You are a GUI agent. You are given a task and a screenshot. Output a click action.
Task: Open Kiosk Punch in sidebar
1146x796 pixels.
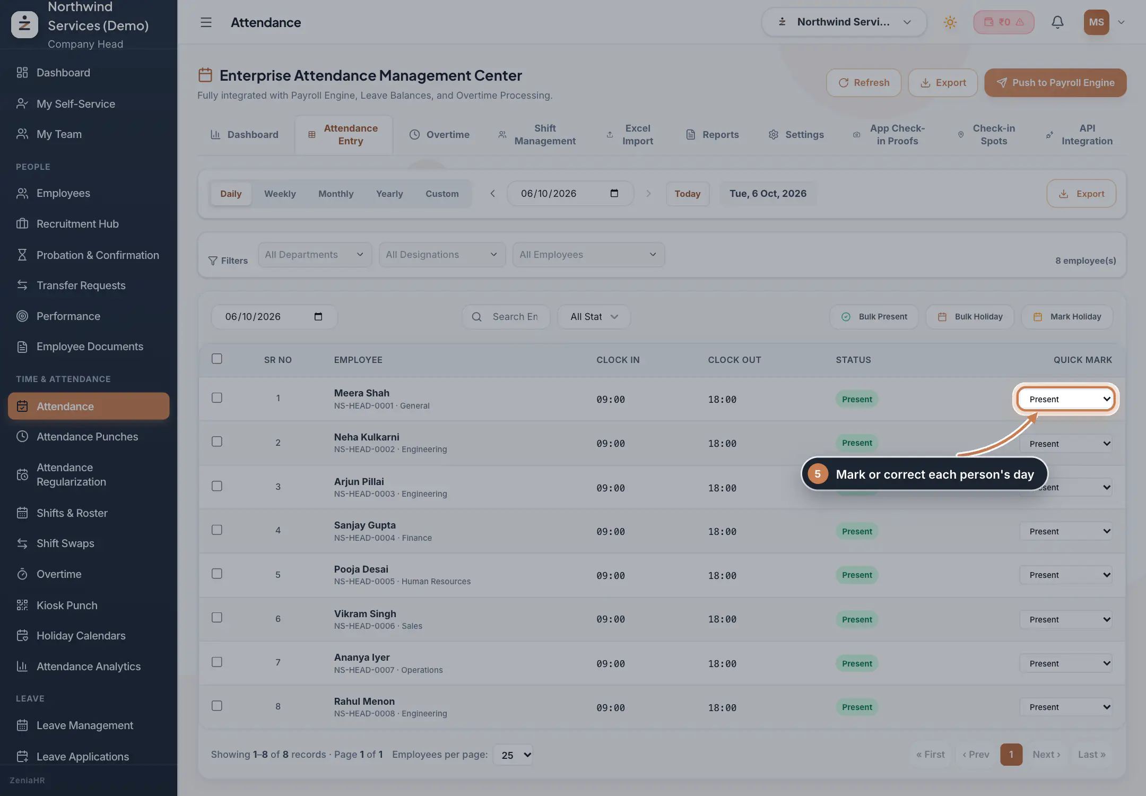click(89, 605)
